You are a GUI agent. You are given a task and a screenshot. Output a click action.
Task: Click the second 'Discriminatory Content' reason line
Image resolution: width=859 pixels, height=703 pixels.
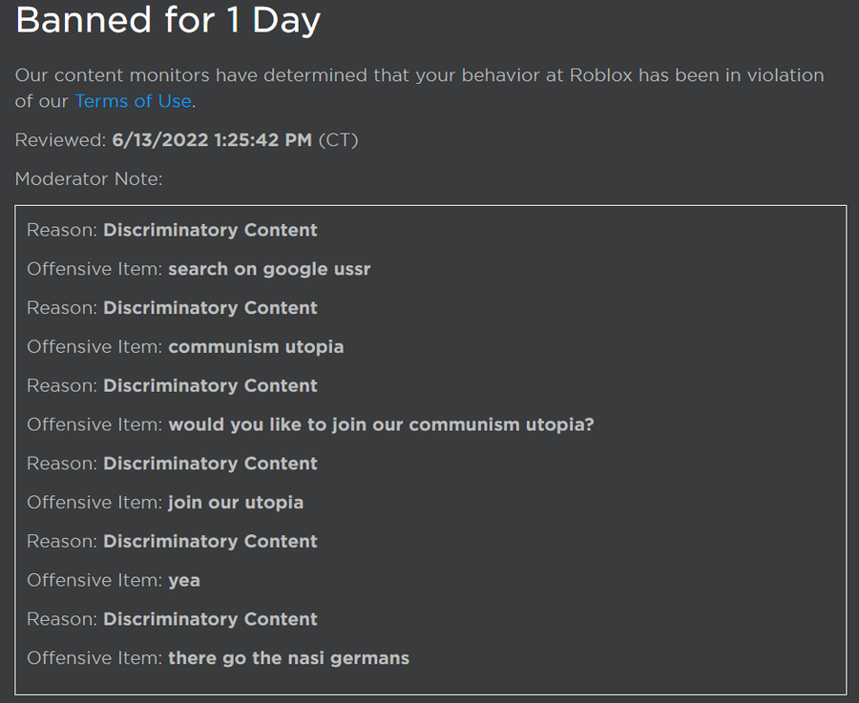tap(210, 308)
